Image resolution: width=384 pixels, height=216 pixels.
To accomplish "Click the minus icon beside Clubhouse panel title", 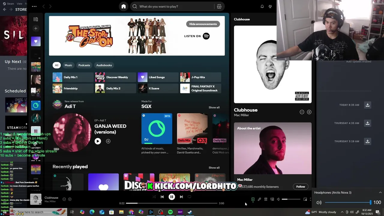I will point(302,112).
